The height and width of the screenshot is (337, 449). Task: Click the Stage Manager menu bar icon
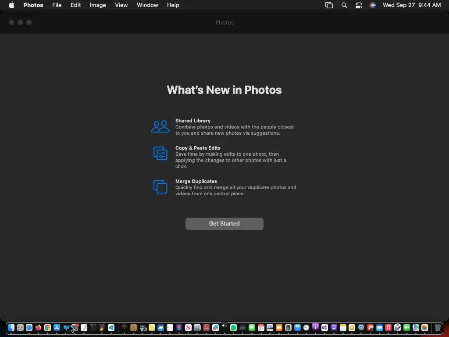click(x=329, y=5)
